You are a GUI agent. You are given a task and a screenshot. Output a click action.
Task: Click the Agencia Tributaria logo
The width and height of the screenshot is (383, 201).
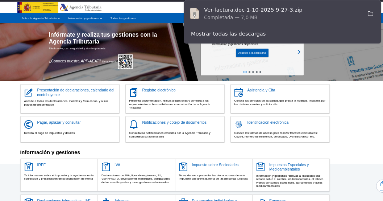[x=80, y=8]
